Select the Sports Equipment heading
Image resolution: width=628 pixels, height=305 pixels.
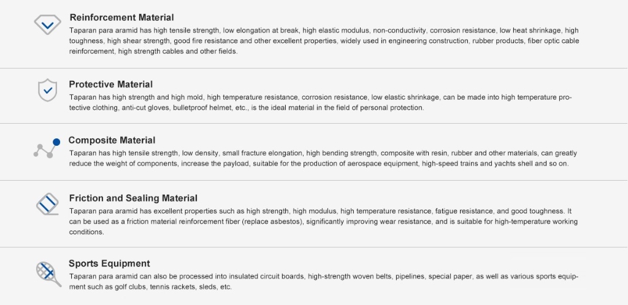(x=109, y=264)
